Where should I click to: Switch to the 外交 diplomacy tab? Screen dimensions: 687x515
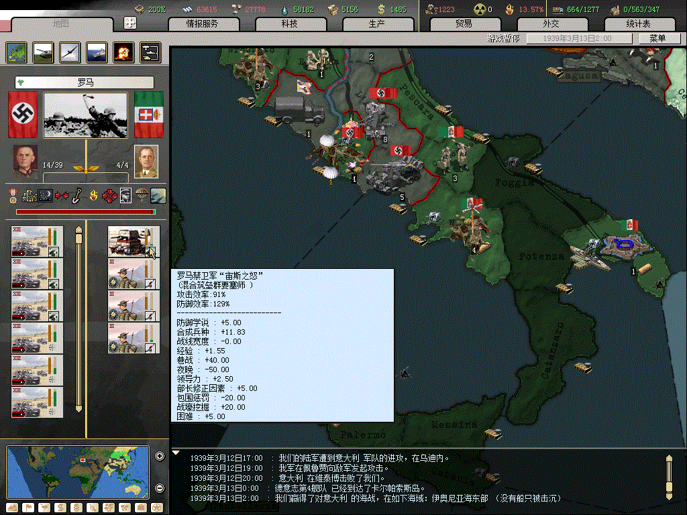pos(551,23)
